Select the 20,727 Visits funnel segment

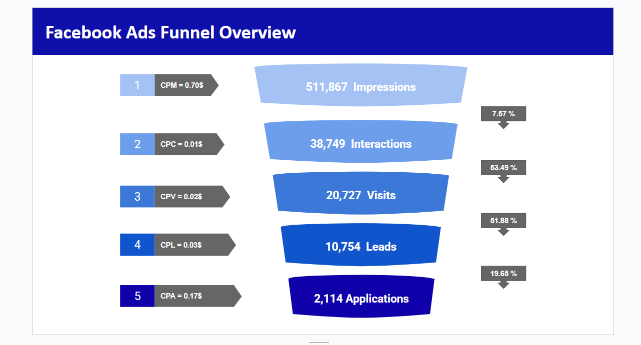point(361,194)
